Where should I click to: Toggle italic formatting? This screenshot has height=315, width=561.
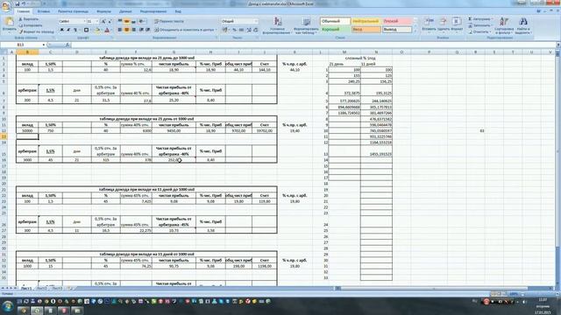point(68,31)
